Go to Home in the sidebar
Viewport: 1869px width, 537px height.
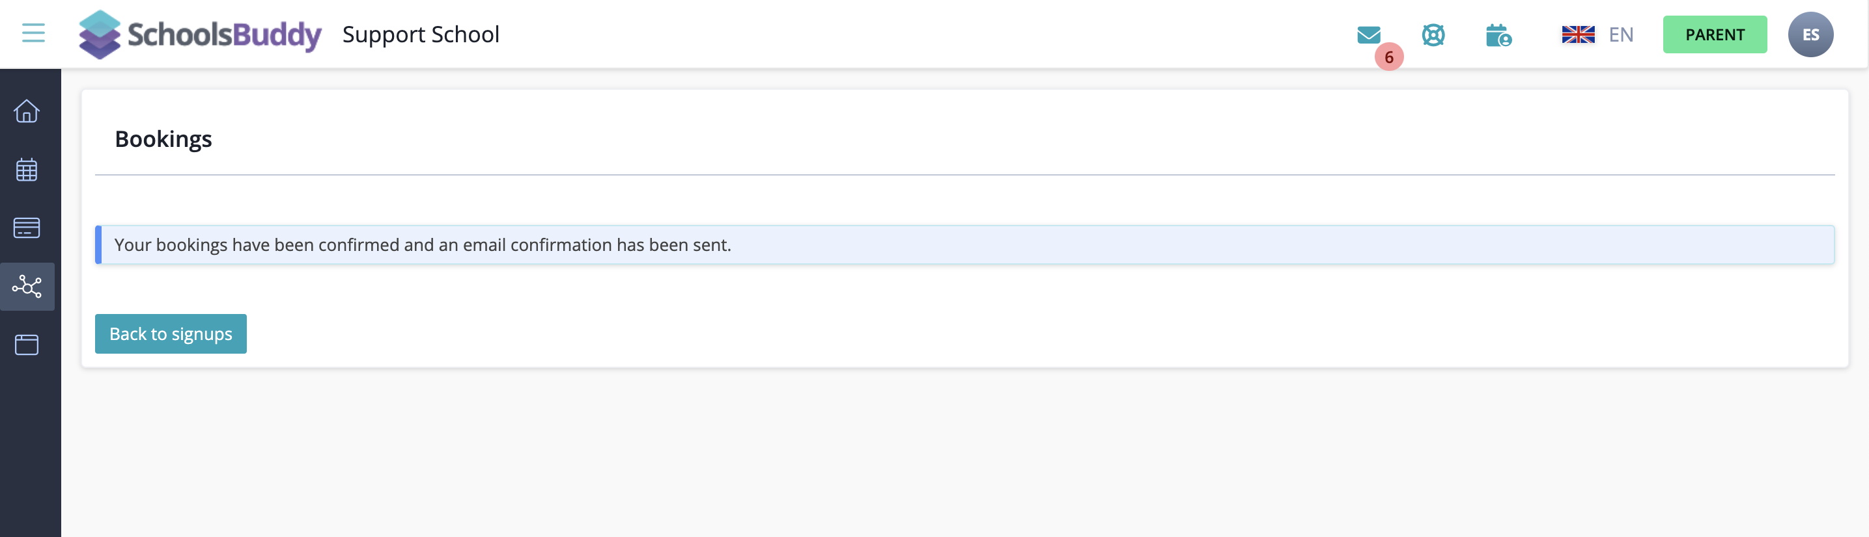27,111
